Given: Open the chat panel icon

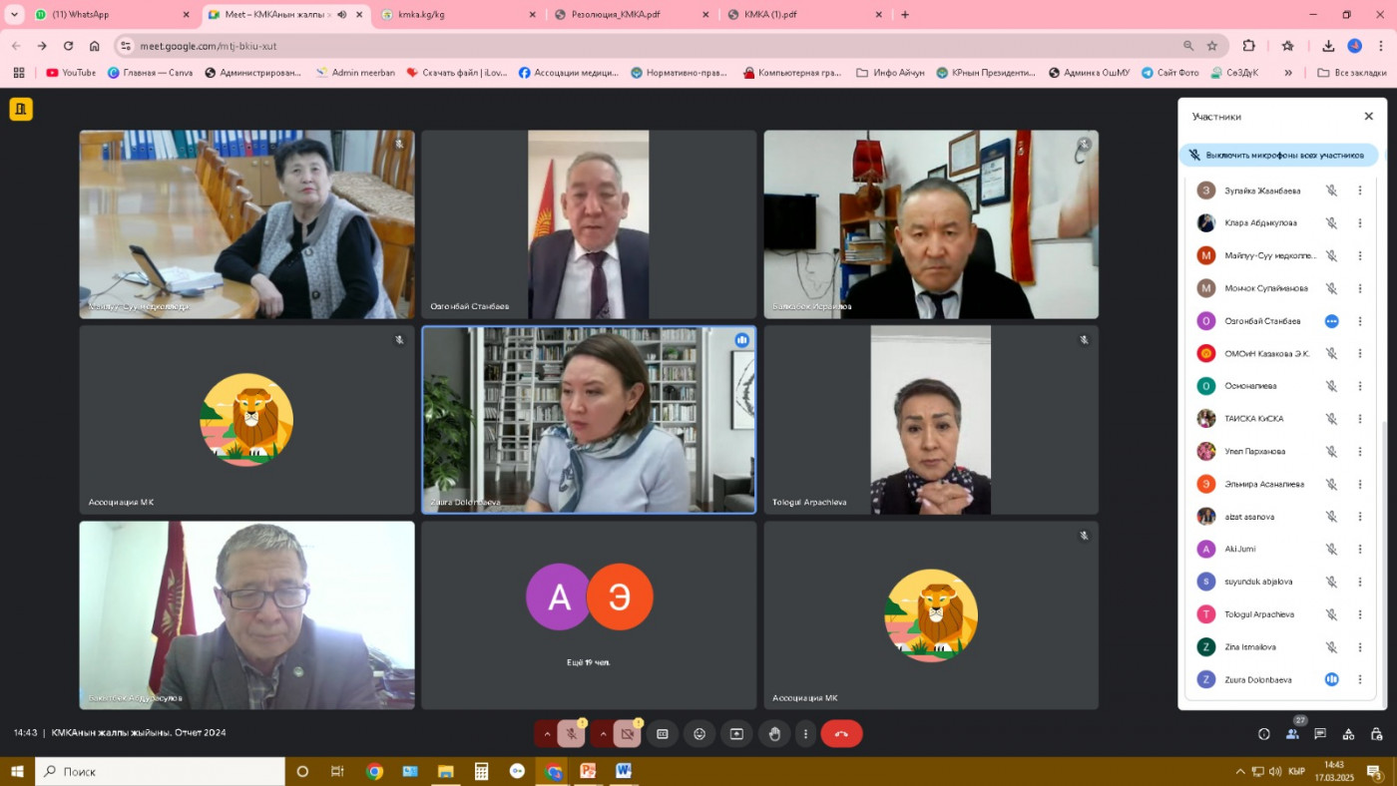Looking at the screenshot, I should [1320, 734].
